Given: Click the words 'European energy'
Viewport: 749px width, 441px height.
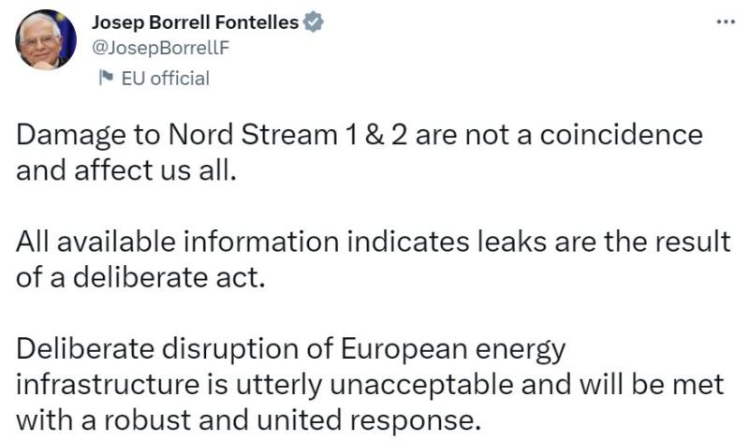Looking at the screenshot, I should click(x=453, y=351).
